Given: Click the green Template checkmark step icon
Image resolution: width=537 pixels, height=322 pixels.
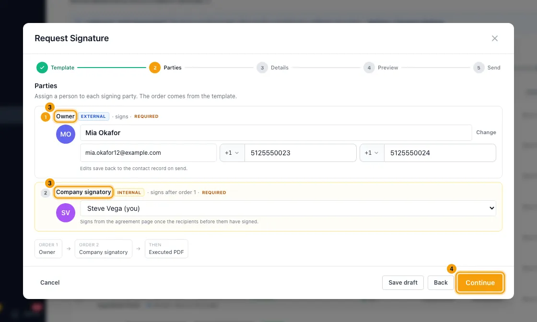Looking at the screenshot, I should tap(42, 68).
